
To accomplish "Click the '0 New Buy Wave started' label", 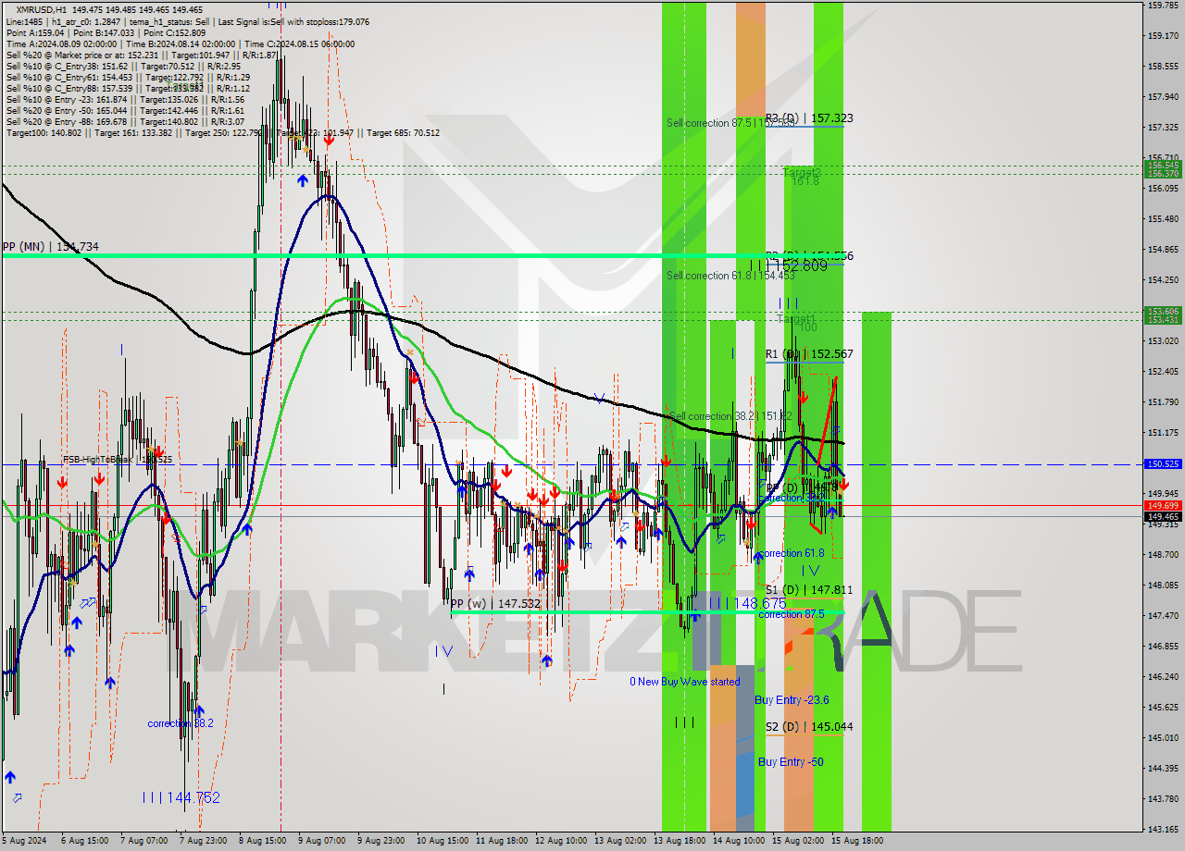I will pos(685,682).
